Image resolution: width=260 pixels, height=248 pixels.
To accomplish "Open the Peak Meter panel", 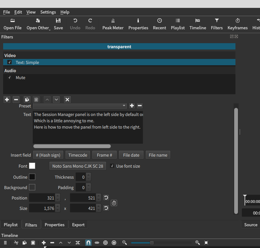I will (113, 24).
